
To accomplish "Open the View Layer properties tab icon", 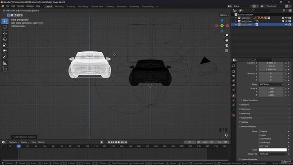I will coord(233,81).
